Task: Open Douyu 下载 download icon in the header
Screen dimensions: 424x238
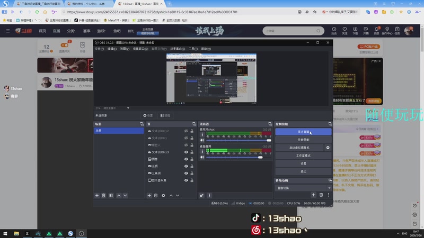Action: [355, 31]
